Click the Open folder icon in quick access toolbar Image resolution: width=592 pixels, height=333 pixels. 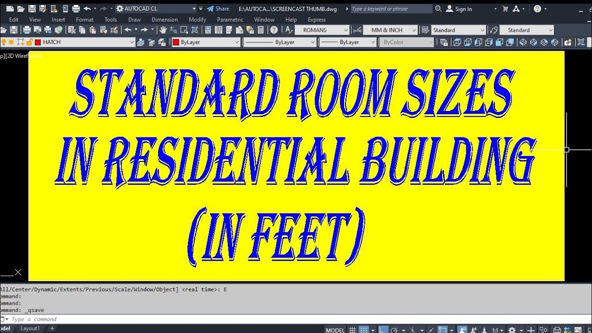point(21,9)
